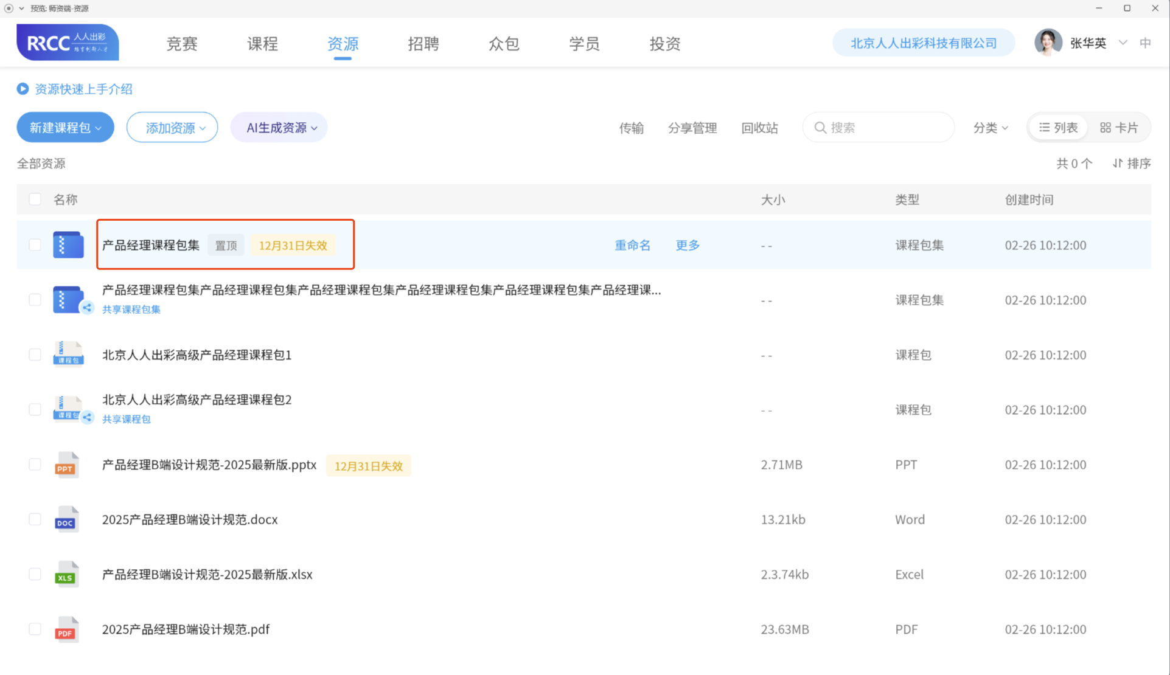Expand the AI生成资源 dropdown
1170x675 pixels.
pos(279,128)
